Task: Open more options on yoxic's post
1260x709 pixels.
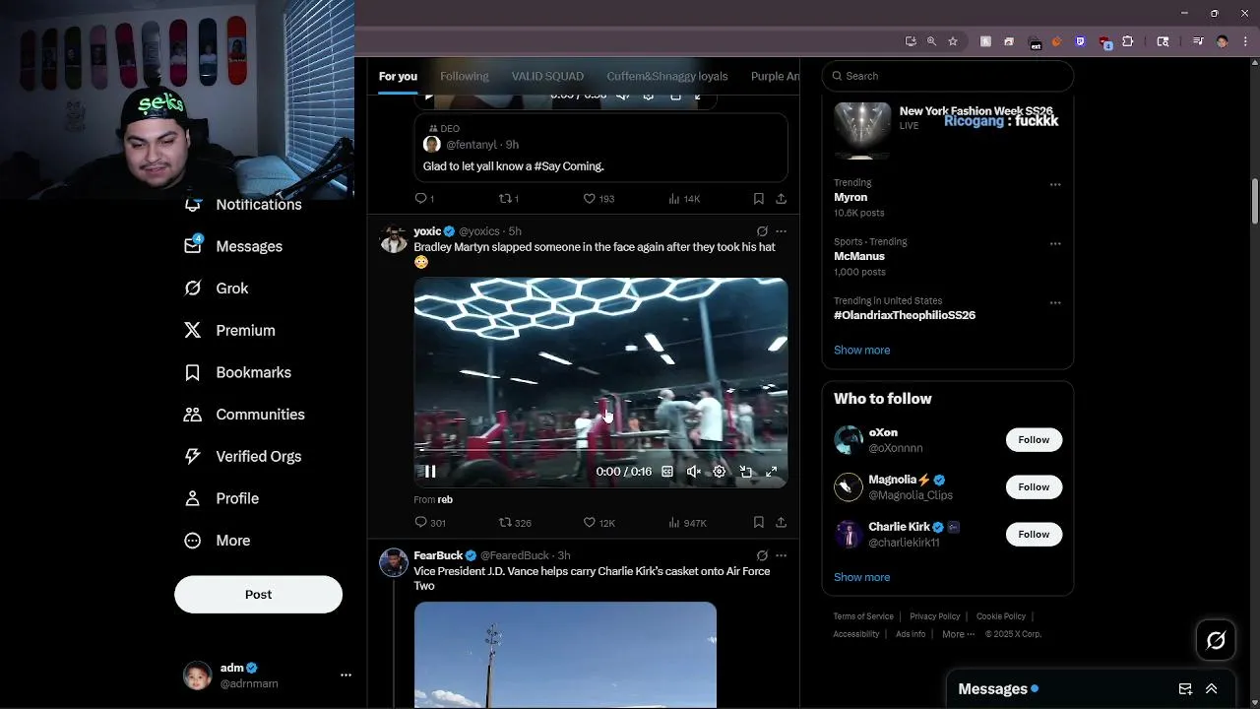Action: (x=781, y=231)
